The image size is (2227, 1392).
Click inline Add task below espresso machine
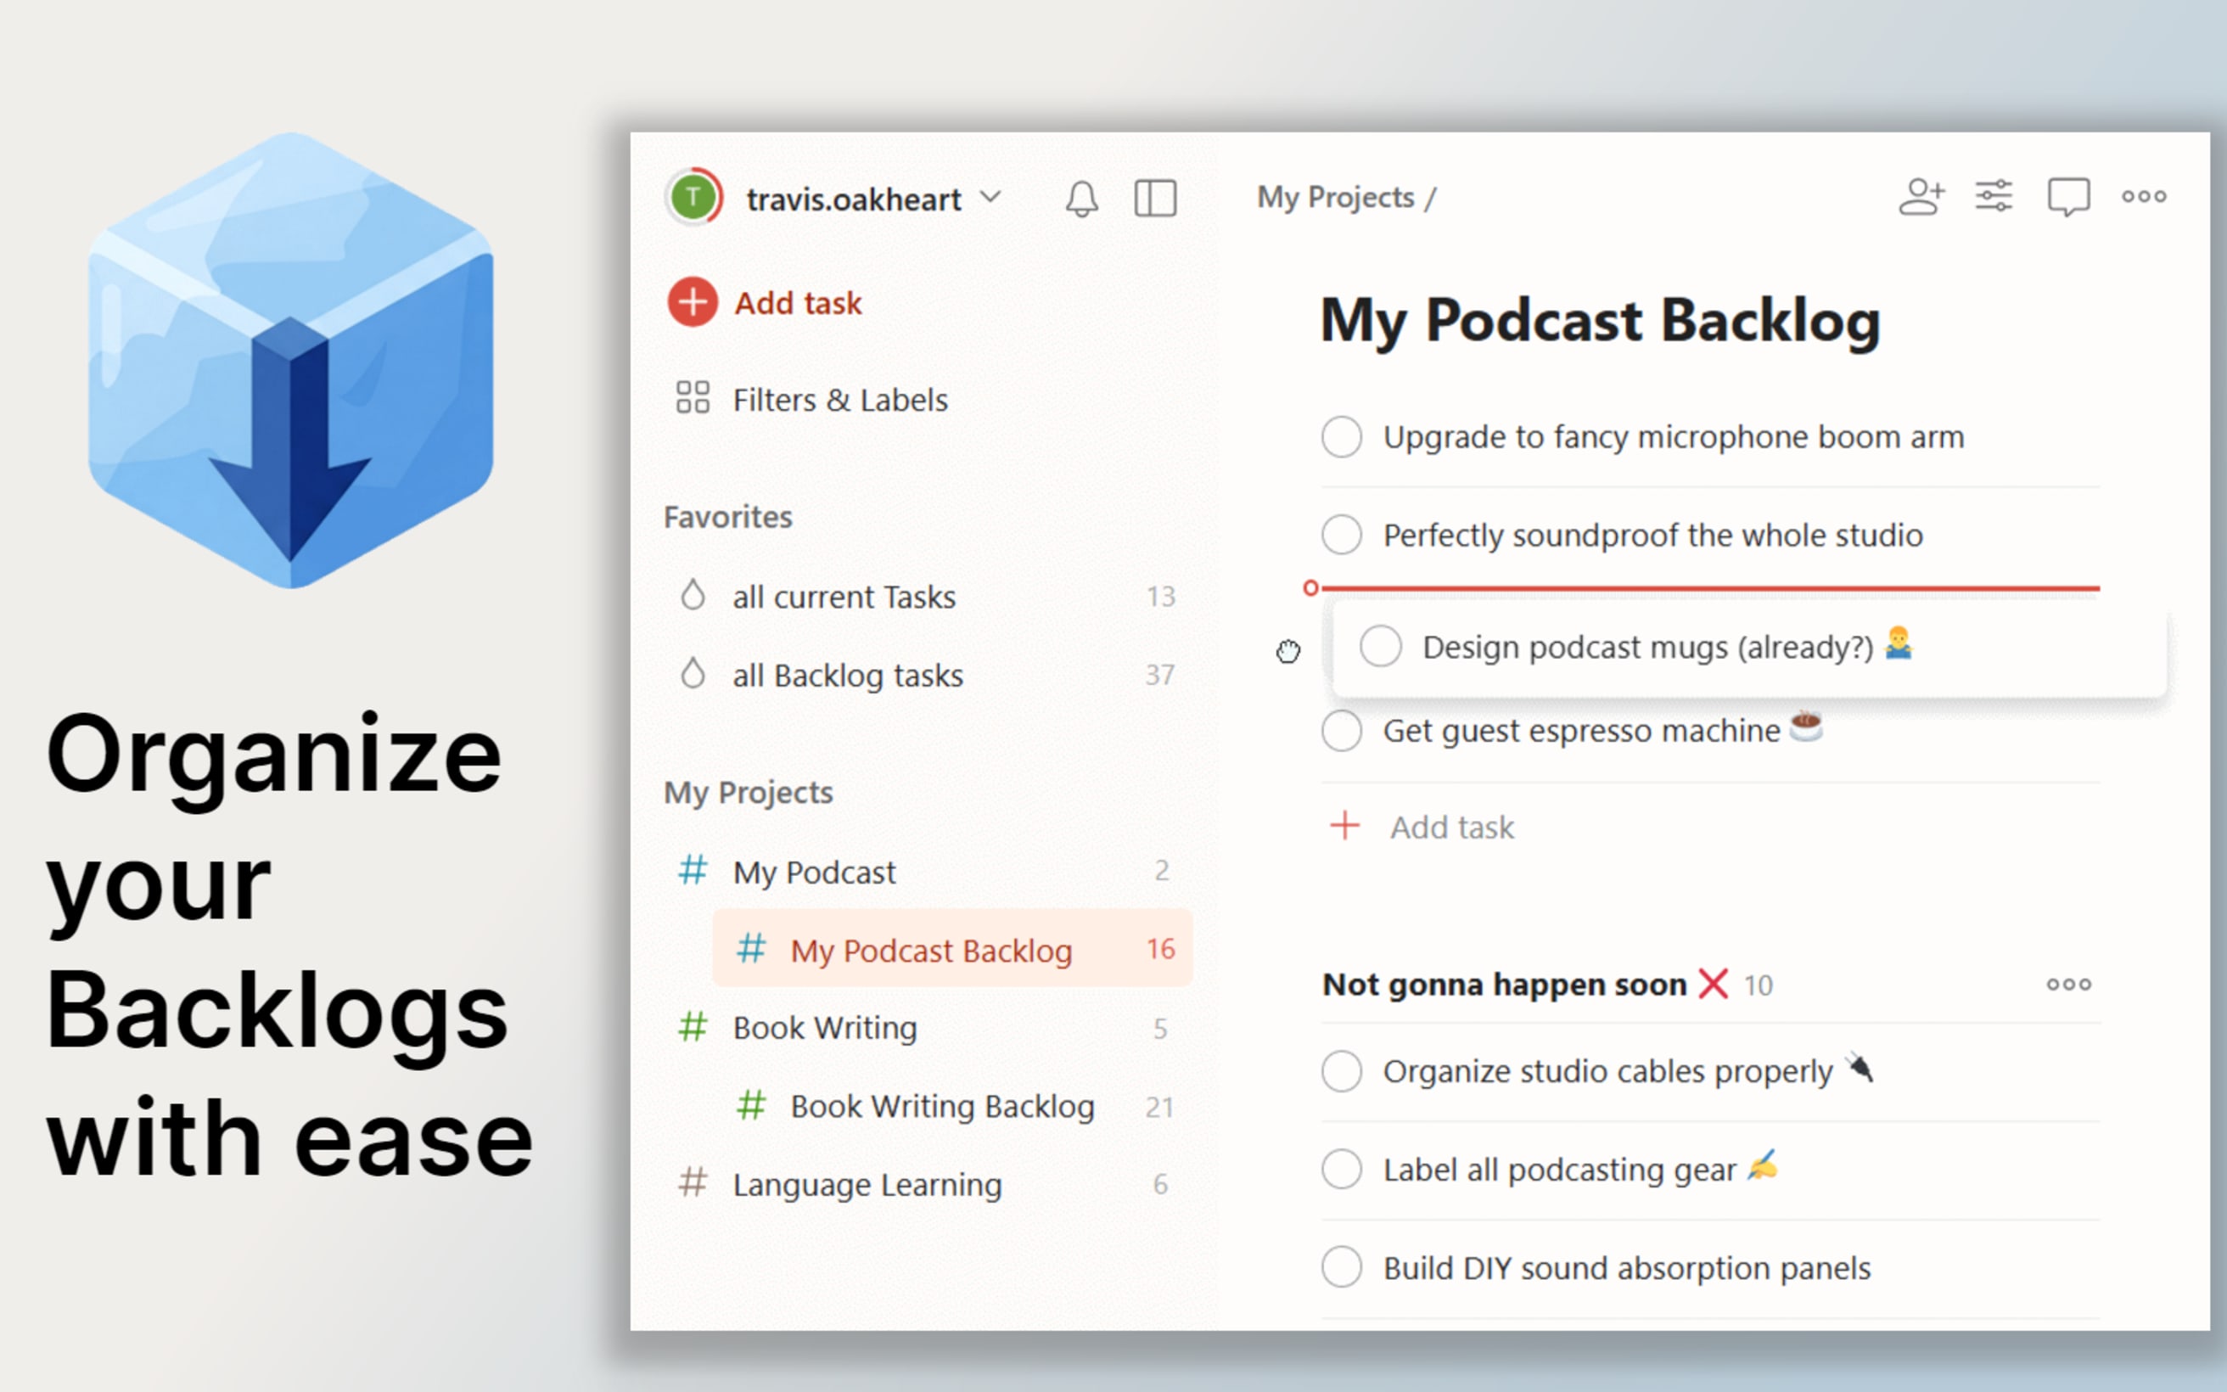coord(1422,827)
